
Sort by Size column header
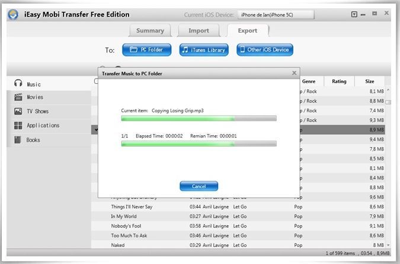click(x=369, y=82)
